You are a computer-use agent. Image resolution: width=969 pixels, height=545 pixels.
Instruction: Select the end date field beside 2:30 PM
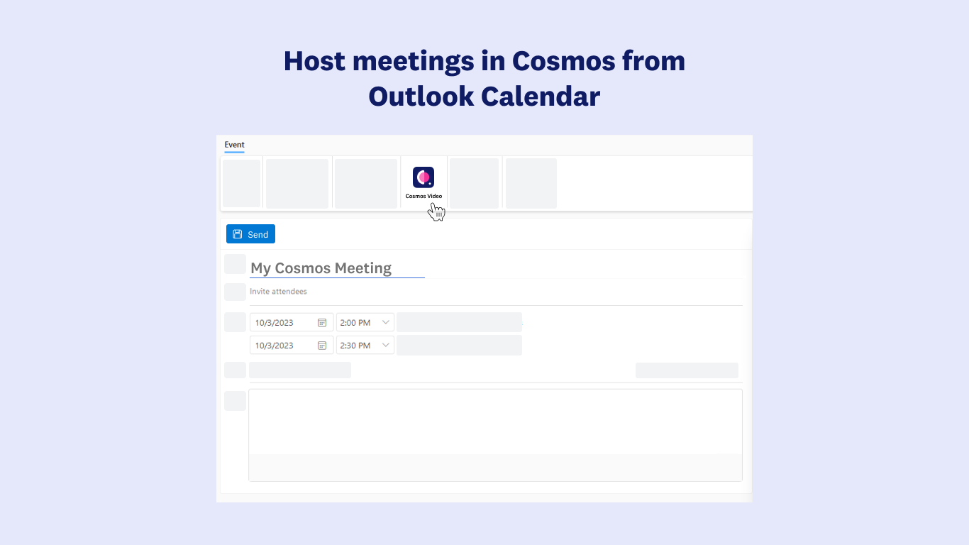click(282, 346)
